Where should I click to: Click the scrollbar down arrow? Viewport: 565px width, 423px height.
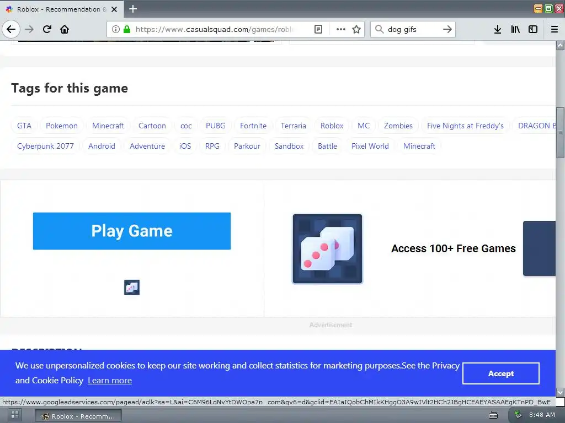point(560,392)
